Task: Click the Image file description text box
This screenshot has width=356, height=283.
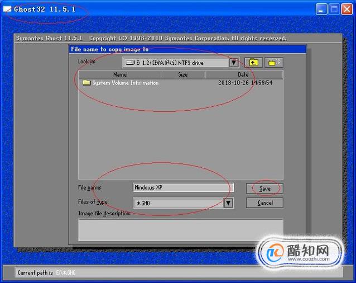Action: (x=180, y=230)
